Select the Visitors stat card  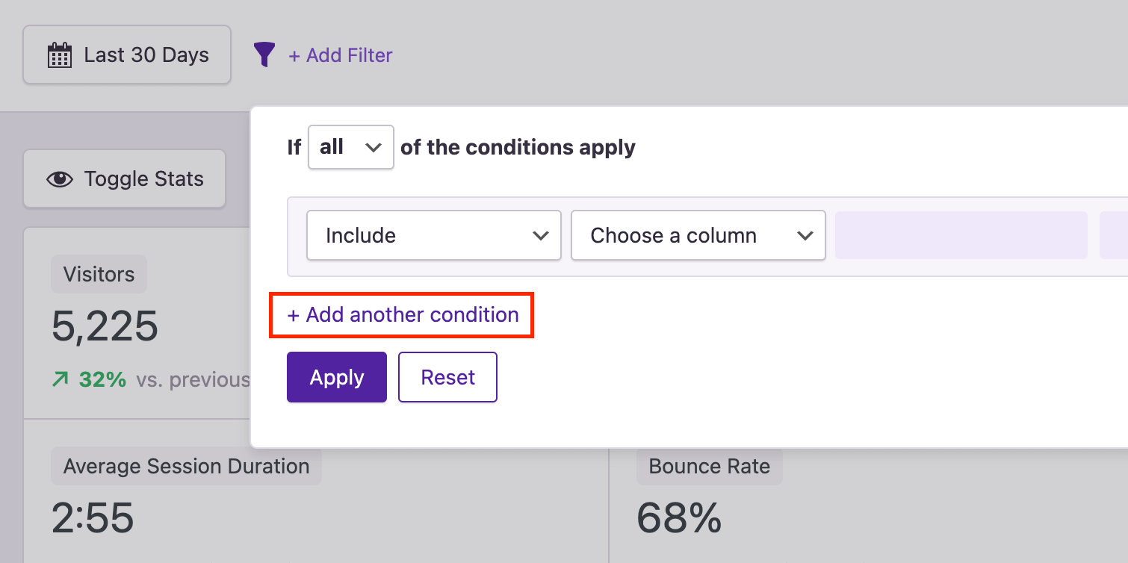click(x=99, y=274)
